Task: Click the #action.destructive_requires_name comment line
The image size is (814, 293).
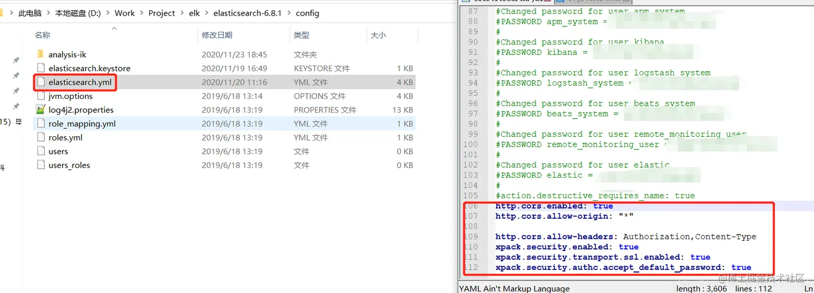Action: [x=595, y=196]
